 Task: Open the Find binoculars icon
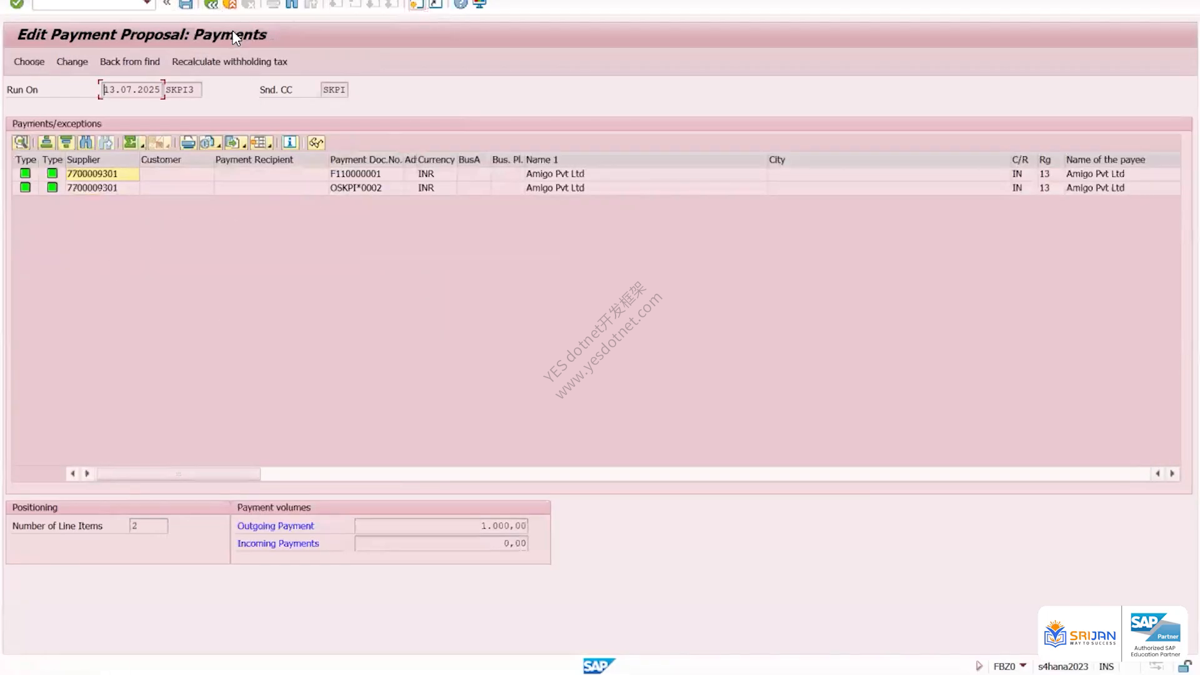[86, 142]
